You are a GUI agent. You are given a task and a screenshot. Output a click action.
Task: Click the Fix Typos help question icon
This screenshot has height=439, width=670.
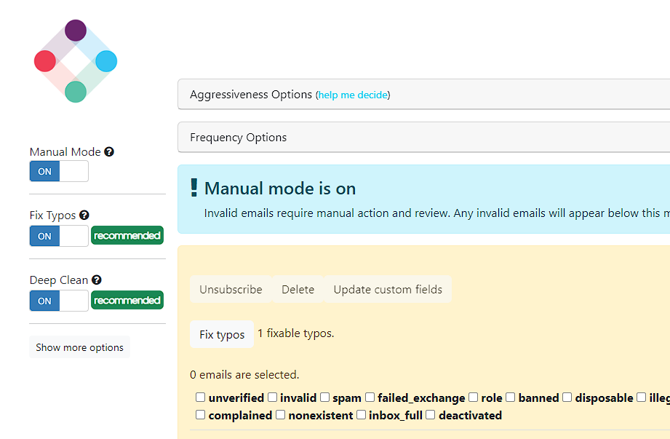click(84, 215)
